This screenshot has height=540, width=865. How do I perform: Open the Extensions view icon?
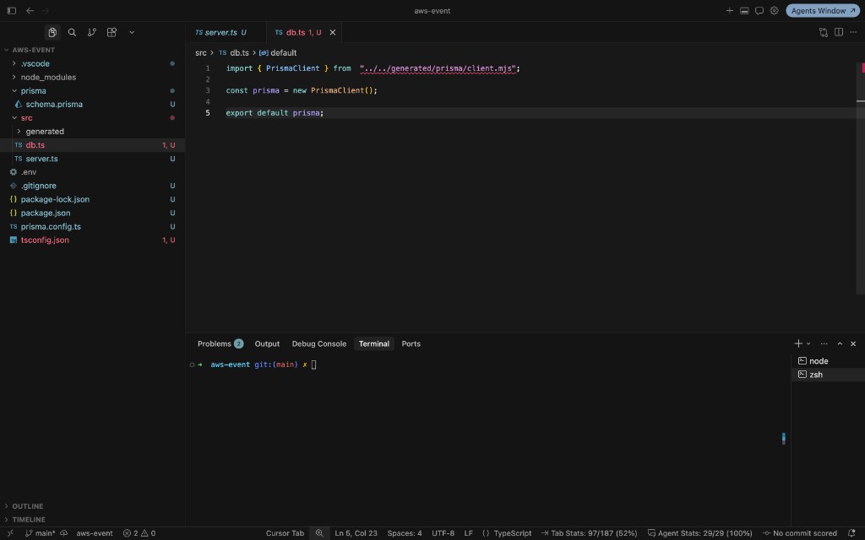112,33
